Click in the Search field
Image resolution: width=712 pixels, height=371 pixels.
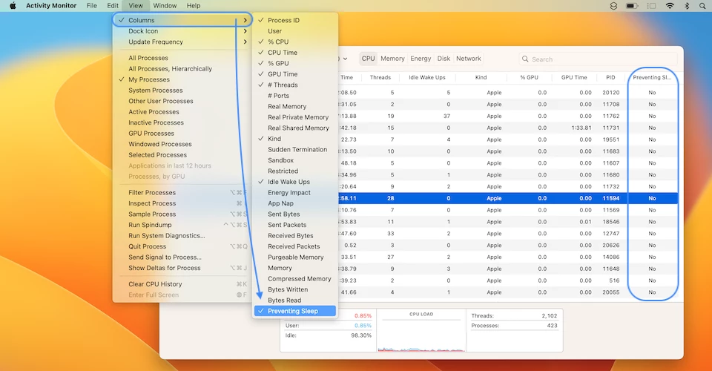[598, 59]
